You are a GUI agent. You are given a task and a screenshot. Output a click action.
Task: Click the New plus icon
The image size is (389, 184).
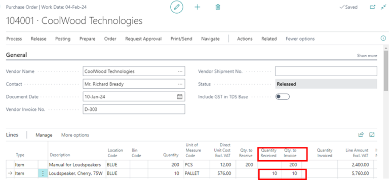coord(197,7)
